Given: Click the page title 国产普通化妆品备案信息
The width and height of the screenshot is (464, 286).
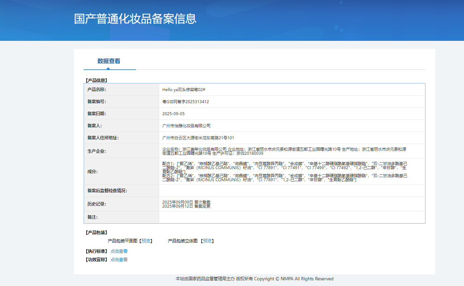Looking at the screenshot, I should [x=135, y=19].
